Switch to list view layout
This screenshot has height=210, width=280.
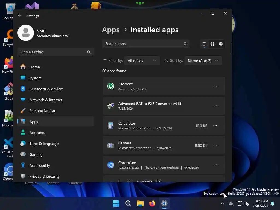(204, 44)
